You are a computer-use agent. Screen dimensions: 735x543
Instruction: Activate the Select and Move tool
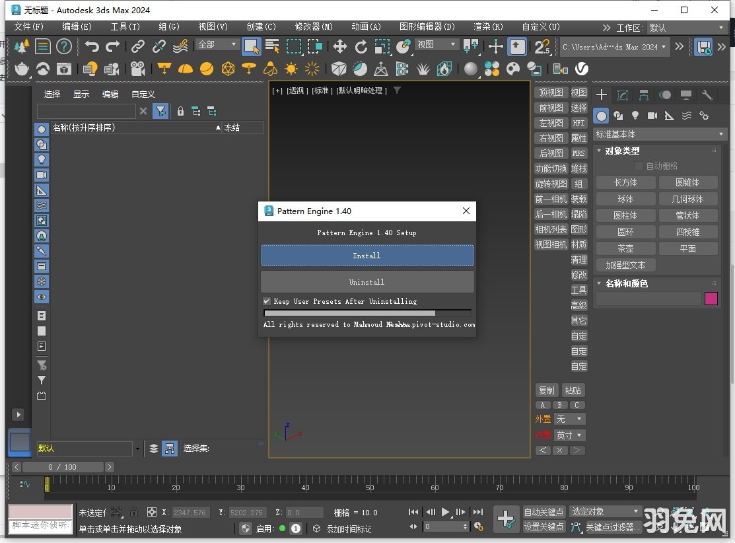[339, 47]
